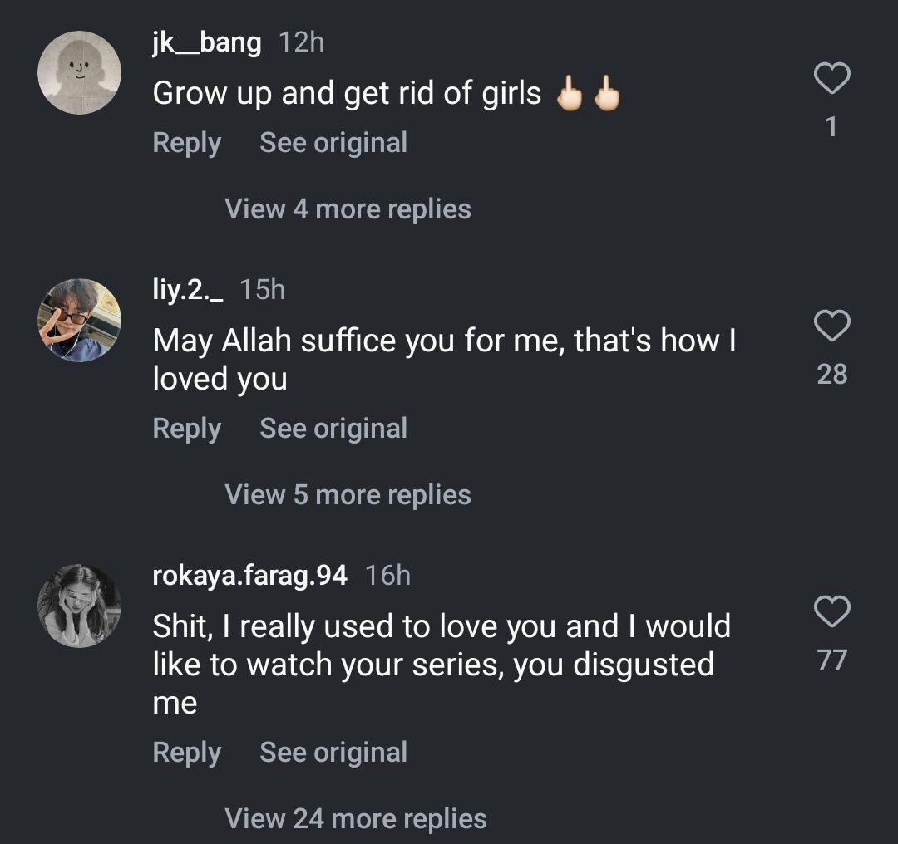See original of rokaya.farag.94's comment
Viewport: 898px width, 844px height.
[x=333, y=753]
